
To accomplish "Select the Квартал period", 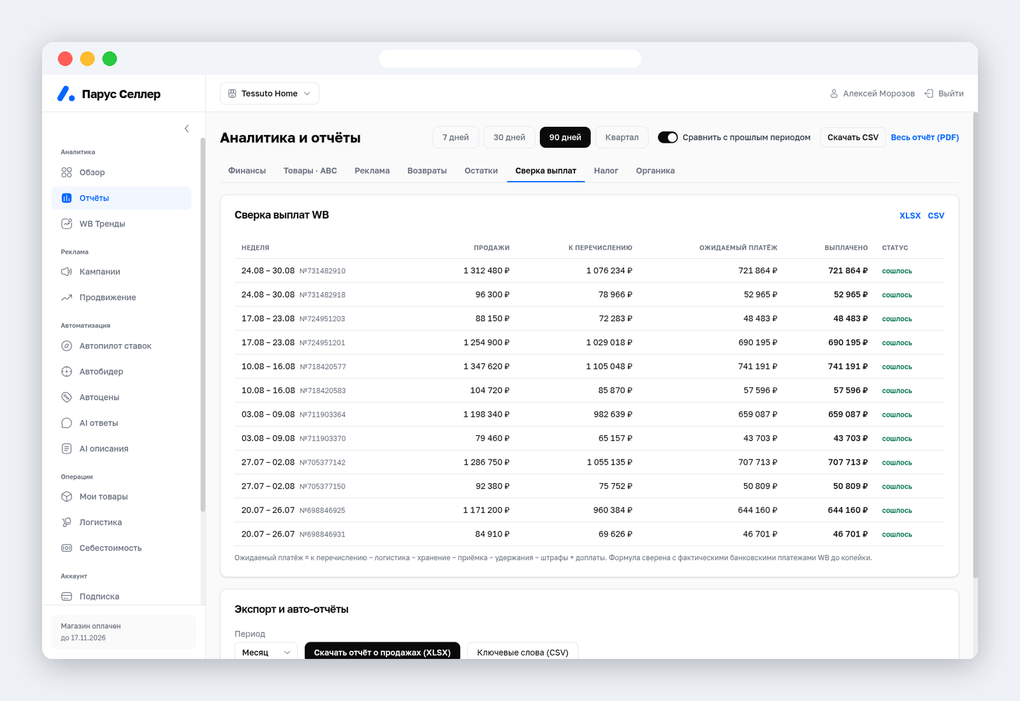I will pos(622,138).
